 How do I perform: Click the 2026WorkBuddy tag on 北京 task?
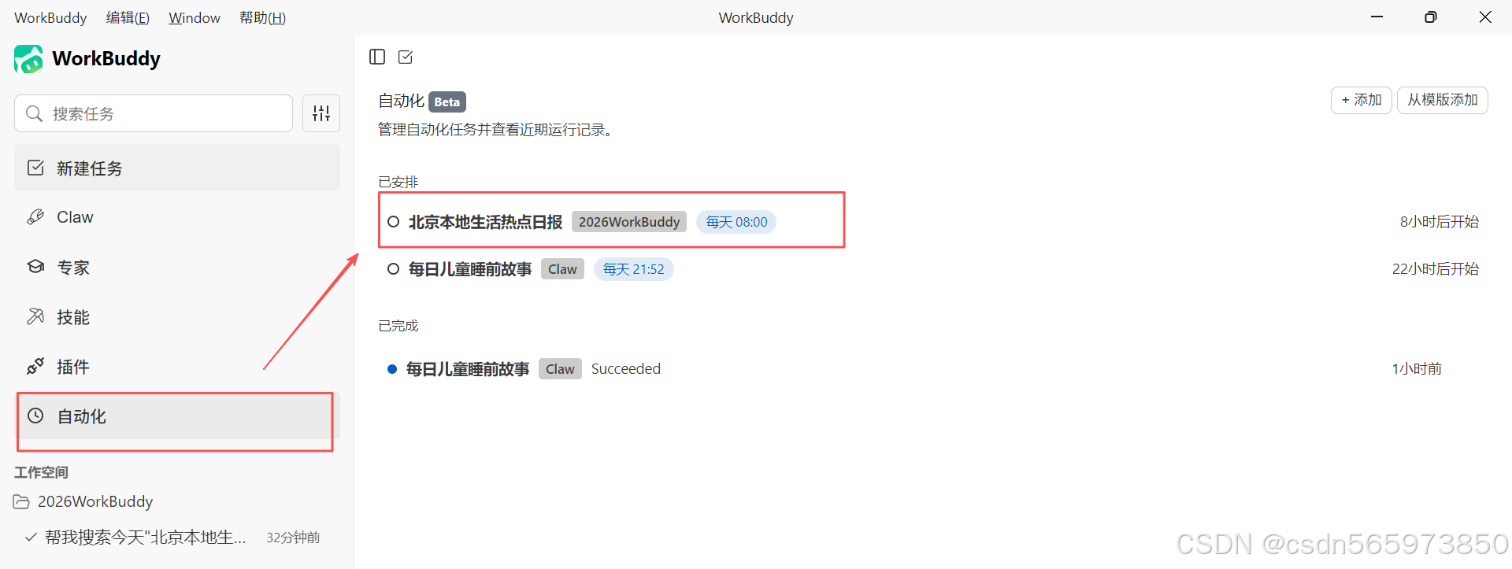pos(629,222)
